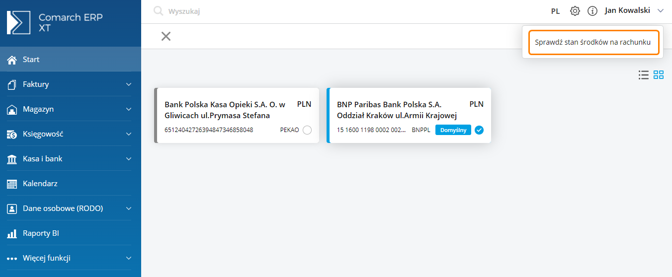Image resolution: width=672 pixels, height=277 pixels.
Task: Select the PEKAO account radio button
Action: (x=307, y=130)
